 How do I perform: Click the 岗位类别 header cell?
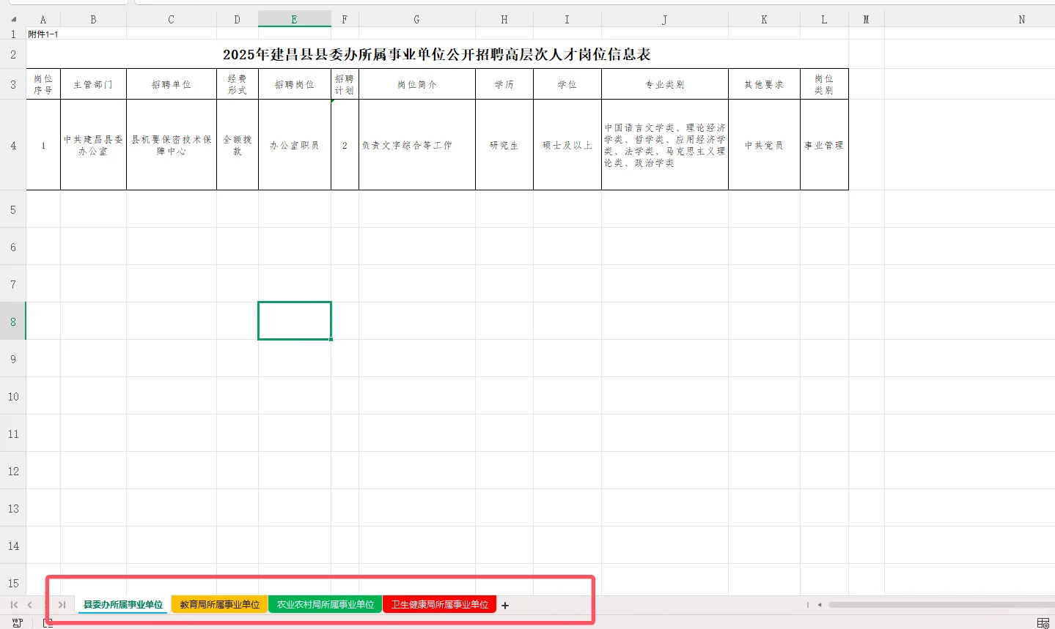click(x=824, y=84)
